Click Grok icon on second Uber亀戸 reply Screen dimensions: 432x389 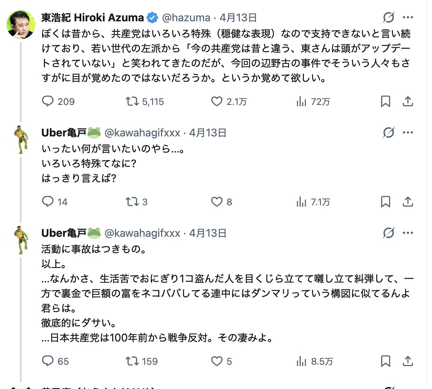pos(388,233)
